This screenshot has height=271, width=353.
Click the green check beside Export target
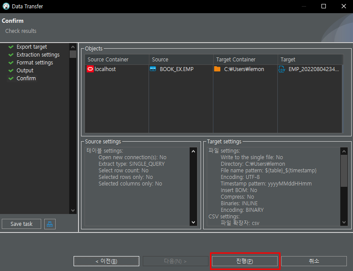point(11,47)
